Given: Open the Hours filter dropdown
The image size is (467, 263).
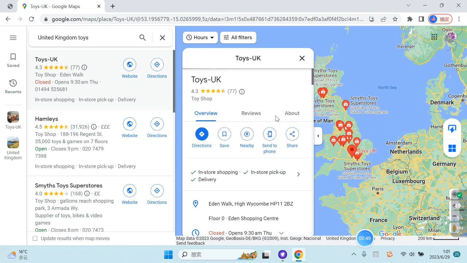Looking at the screenshot, I should pyautogui.click(x=200, y=37).
